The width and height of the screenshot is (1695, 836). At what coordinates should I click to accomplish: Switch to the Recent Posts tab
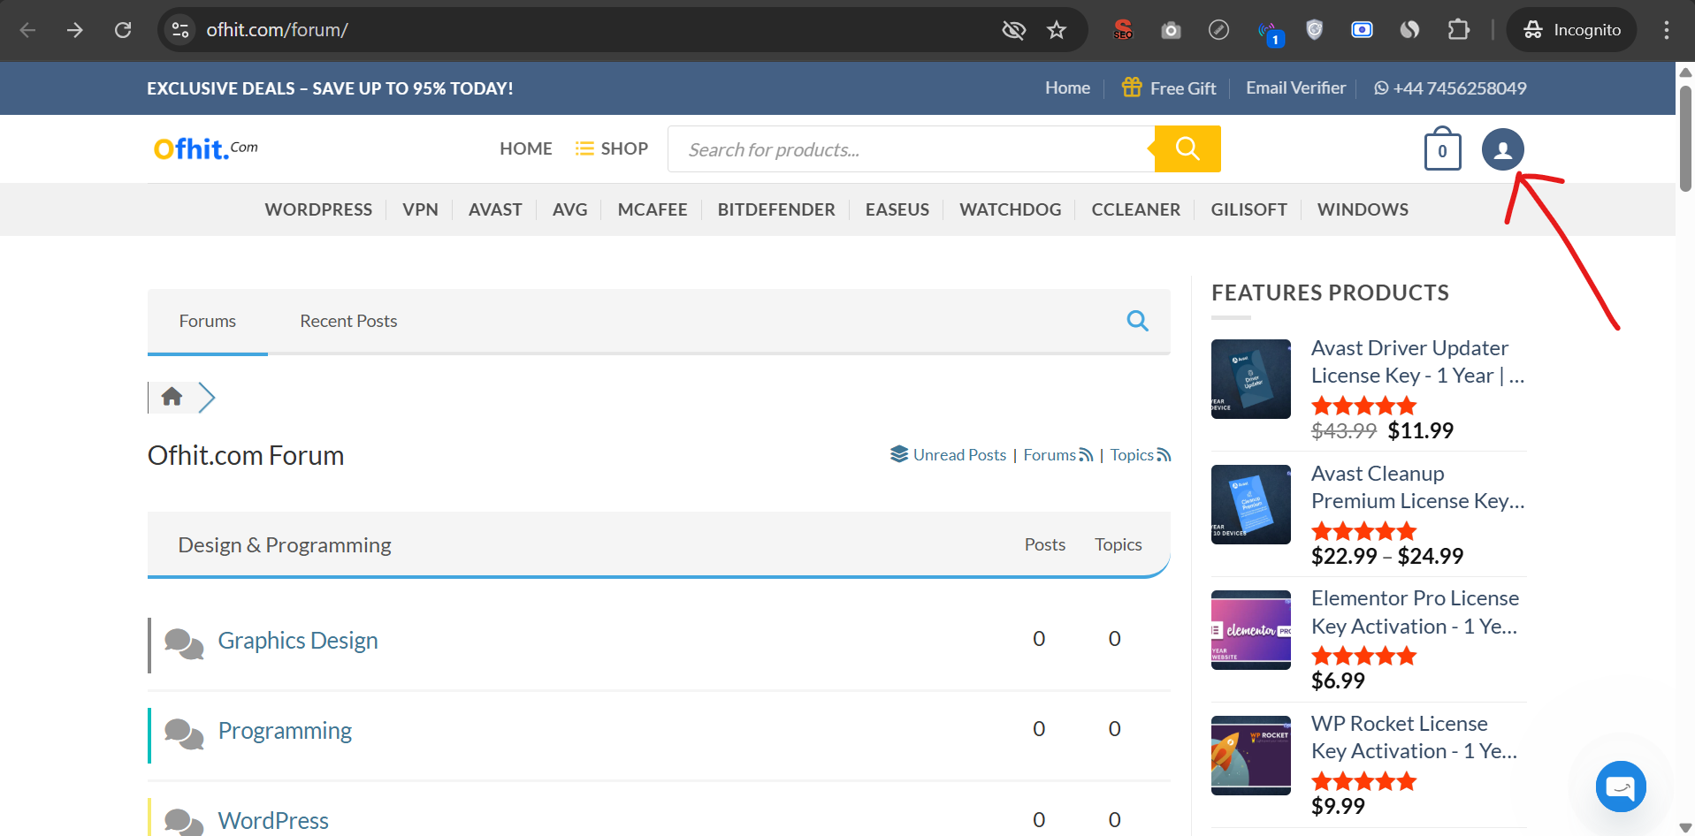pos(348,321)
